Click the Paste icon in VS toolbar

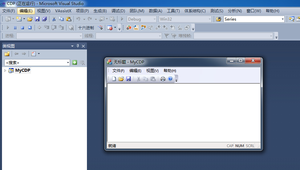coord(68,19)
